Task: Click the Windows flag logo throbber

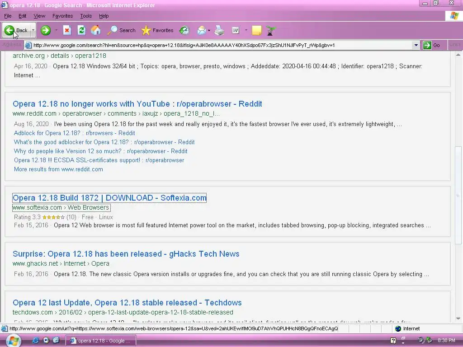Action: click(x=454, y=16)
